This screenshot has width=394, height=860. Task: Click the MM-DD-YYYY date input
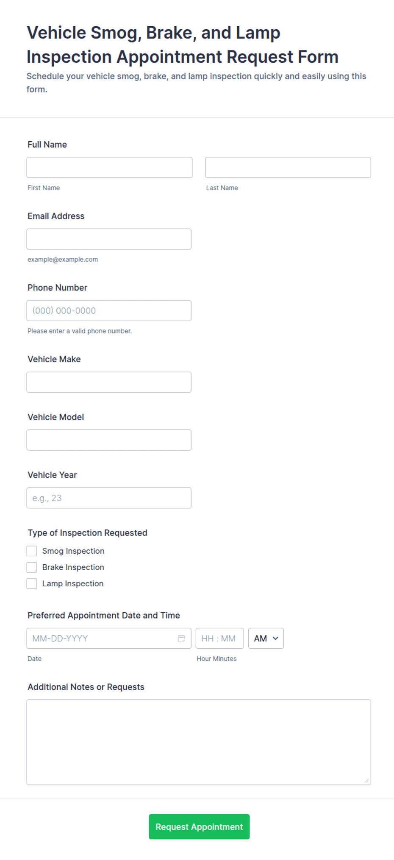tap(109, 638)
